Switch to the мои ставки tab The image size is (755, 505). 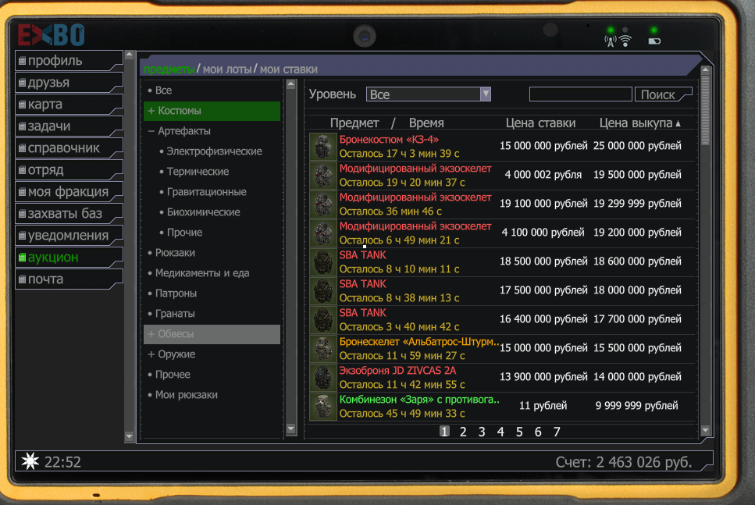point(289,69)
